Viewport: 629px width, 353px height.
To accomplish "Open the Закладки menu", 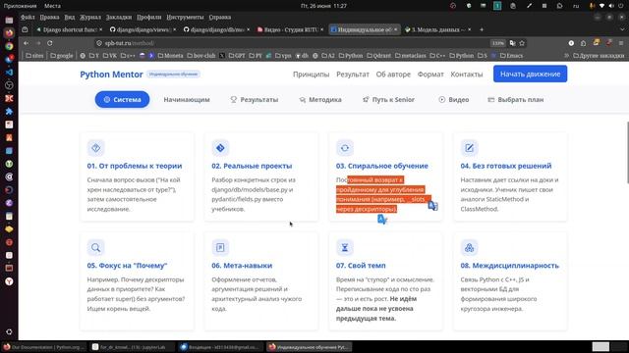I will 119,17.
